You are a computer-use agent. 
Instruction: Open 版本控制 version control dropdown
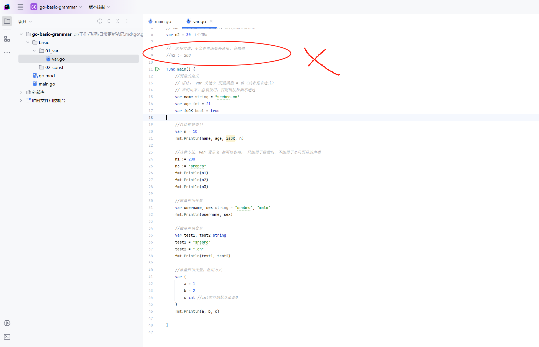click(x=99, y=7)
